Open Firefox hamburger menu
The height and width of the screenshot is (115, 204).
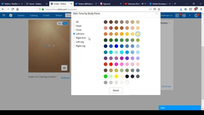(201, 9)
